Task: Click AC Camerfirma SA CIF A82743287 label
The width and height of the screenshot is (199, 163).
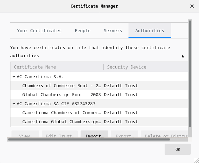Action: pyautogui.click(x=56, y=104)
